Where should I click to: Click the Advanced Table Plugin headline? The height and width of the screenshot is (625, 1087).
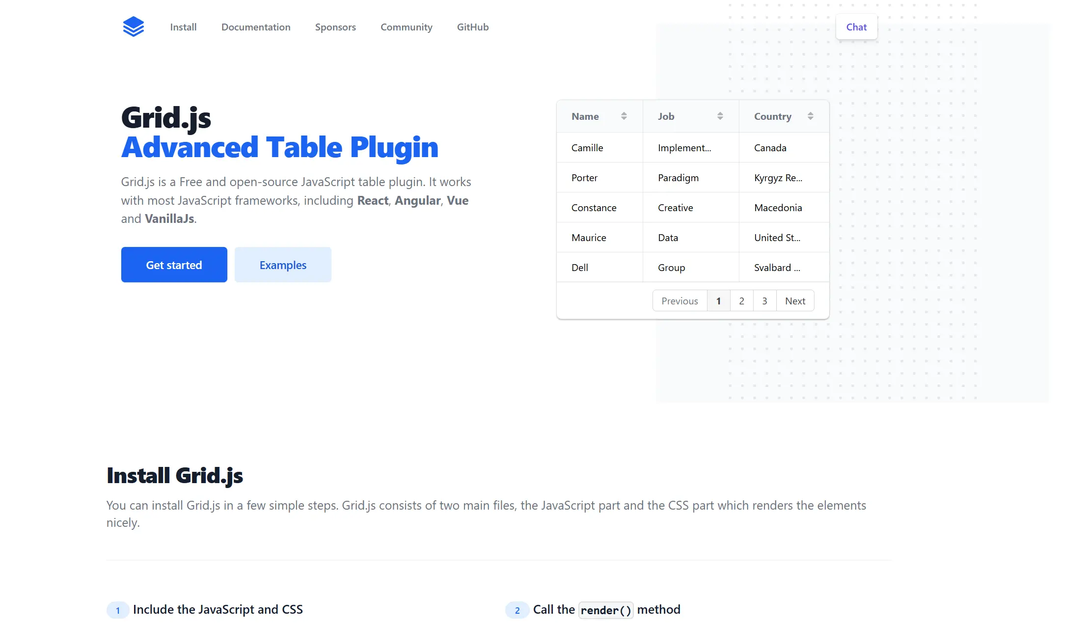279,147
